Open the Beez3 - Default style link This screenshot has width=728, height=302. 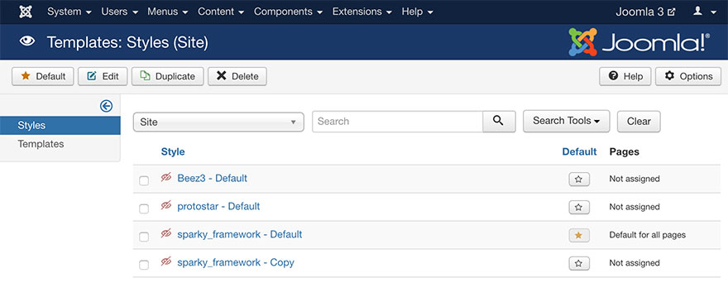pyautogui.click(x=212, y=178)
